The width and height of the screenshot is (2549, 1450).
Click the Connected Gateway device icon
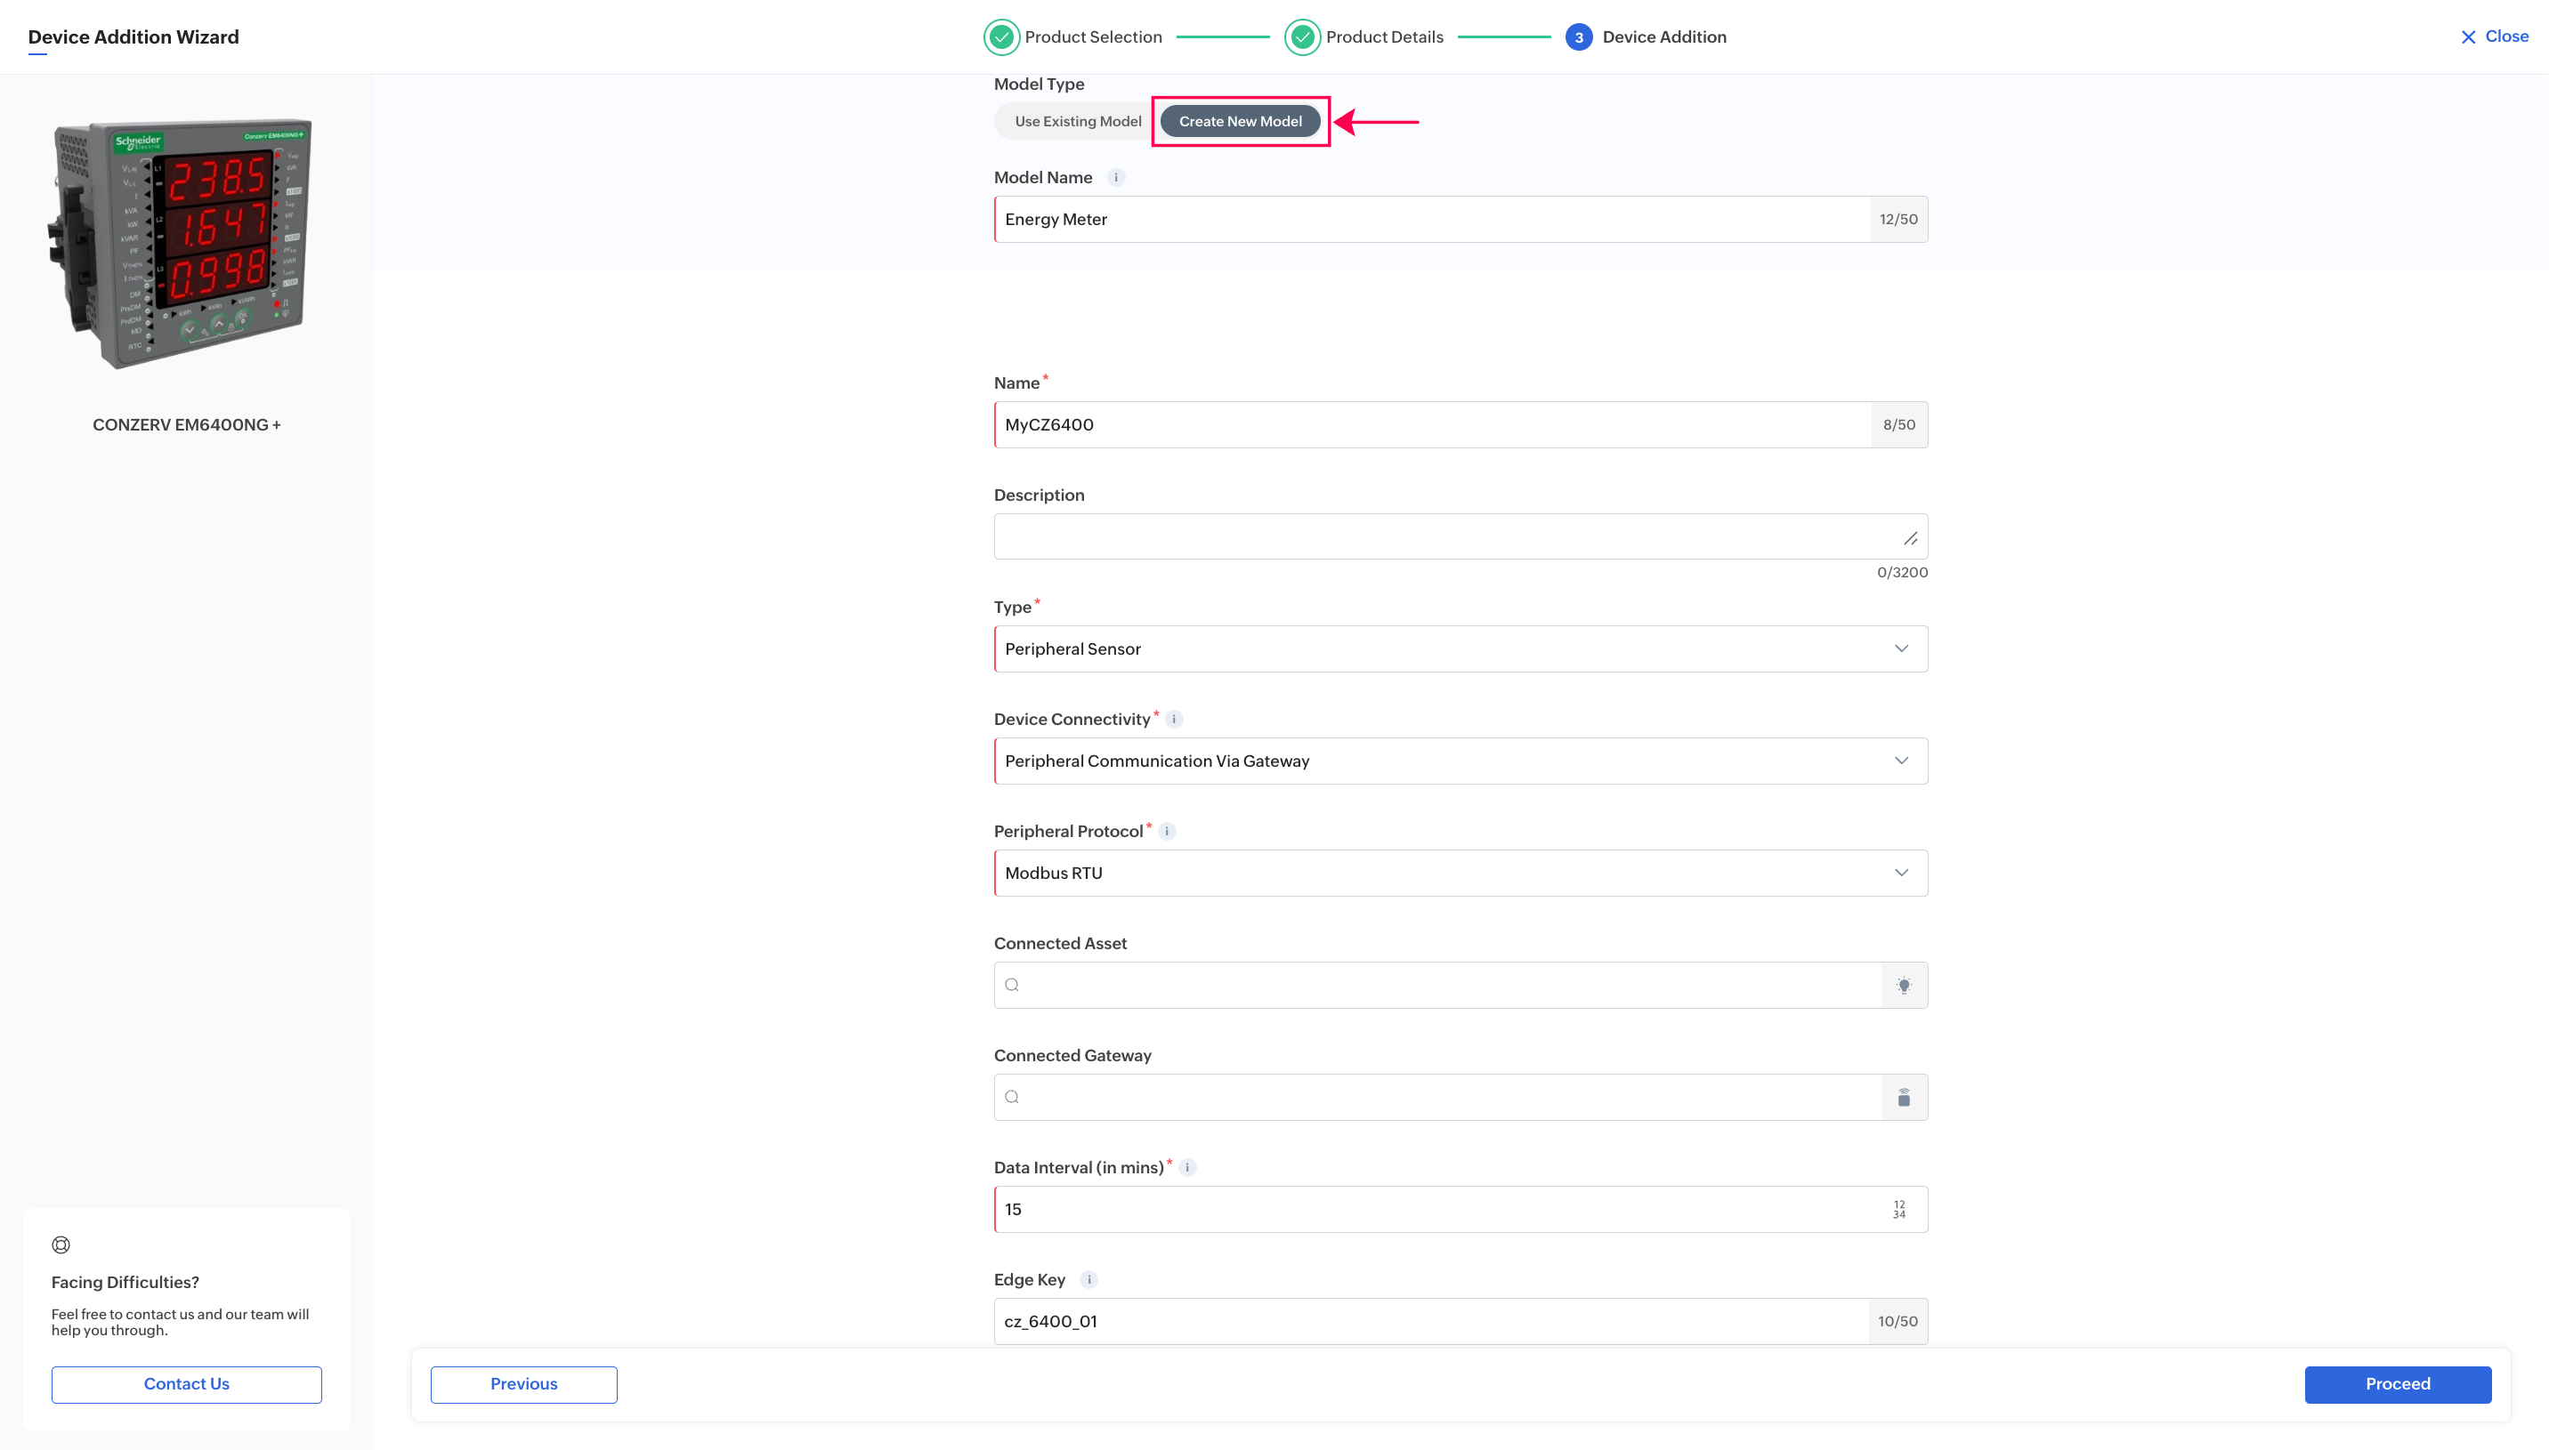point(1904,1098)
